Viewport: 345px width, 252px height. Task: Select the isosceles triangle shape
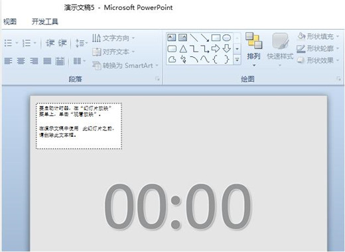click(183, 48)
